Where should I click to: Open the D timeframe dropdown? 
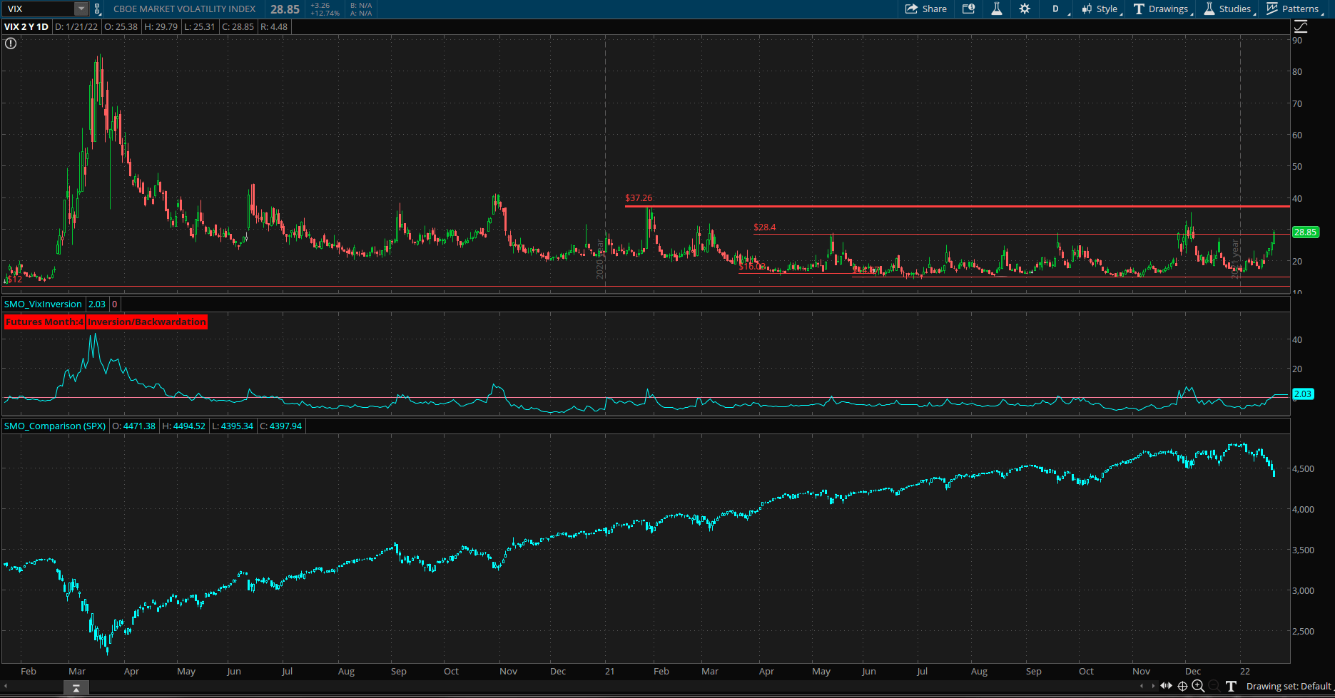click(1055, 9)
